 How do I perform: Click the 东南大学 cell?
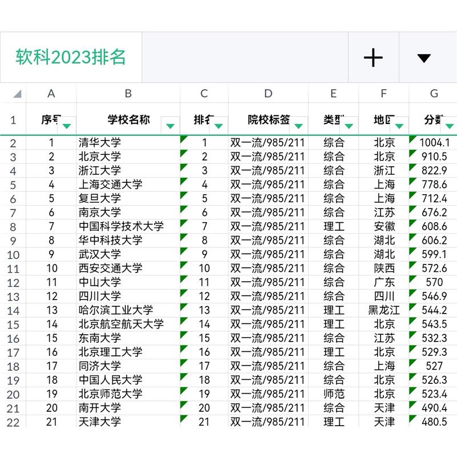pos(128,338)
